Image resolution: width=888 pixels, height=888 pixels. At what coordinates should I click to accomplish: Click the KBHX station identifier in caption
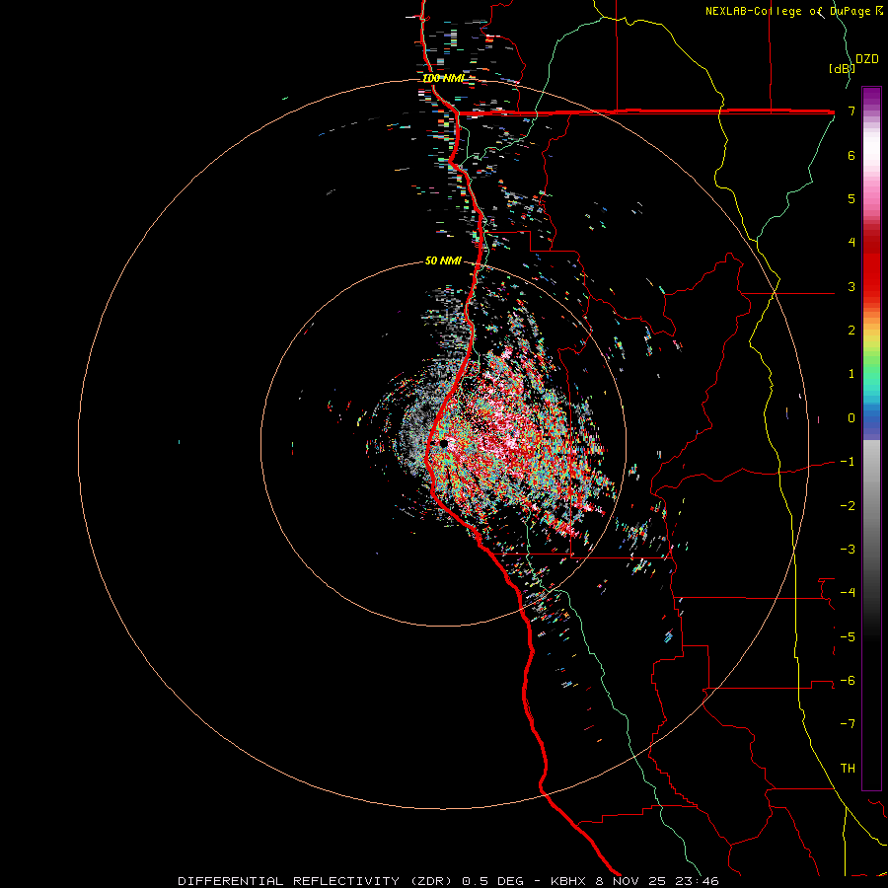(568, 881)
